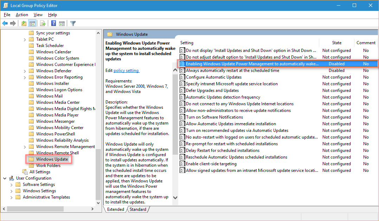Viewport: 379px width, 221px height.
Task: Click the folder icon beside Task Scheduler
Action: click(31, 46)
